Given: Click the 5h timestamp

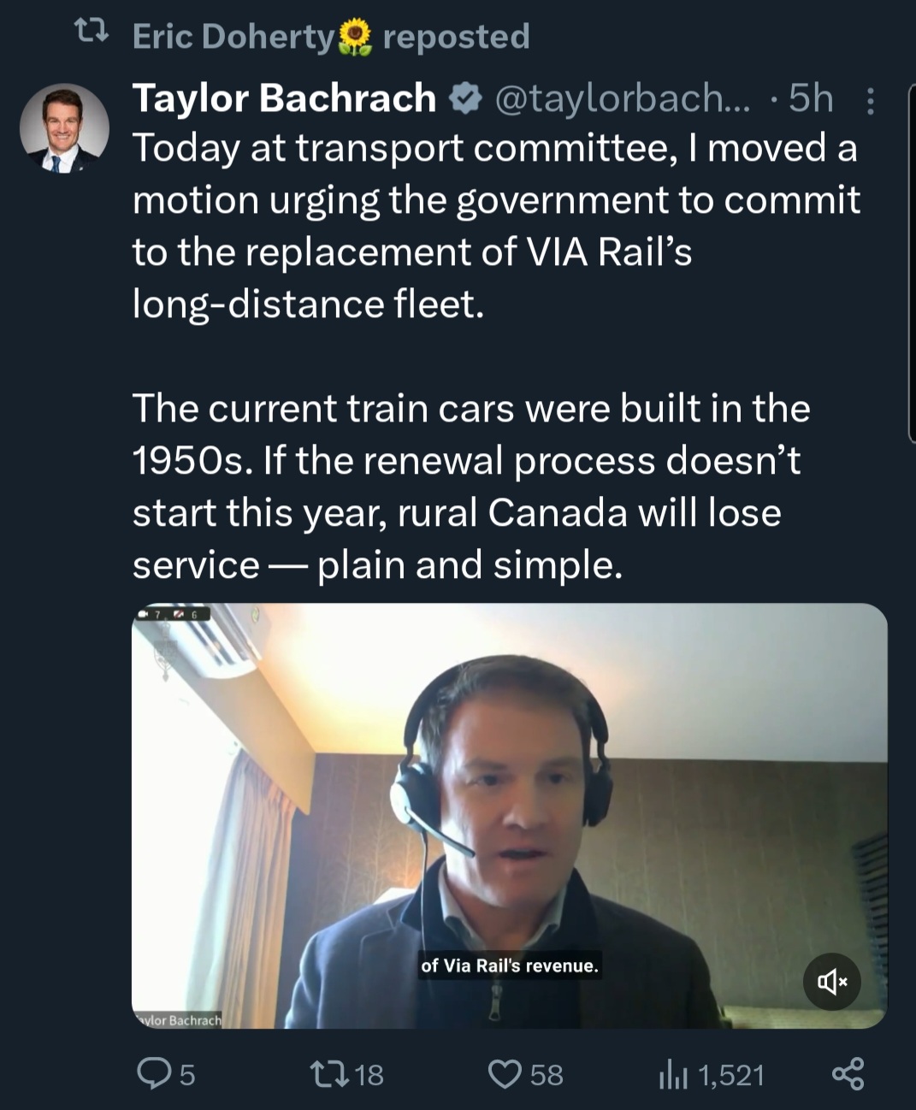Looking at the screenshot, I should pyautogui.click(x=810, y=99).
